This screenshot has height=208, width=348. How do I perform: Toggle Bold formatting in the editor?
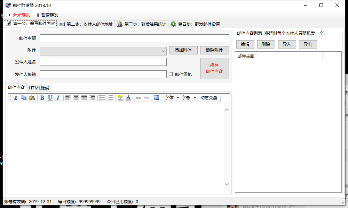click(x=42, y=98)
